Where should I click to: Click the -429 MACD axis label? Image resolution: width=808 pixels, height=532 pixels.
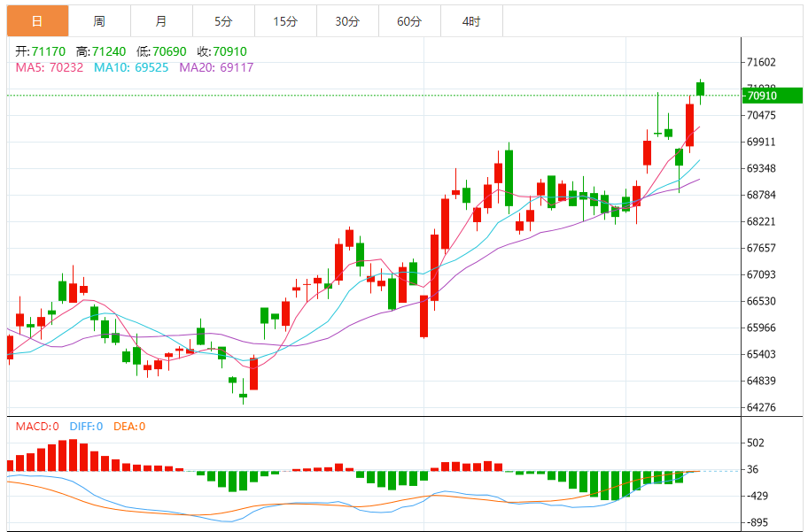click(757, 496)
